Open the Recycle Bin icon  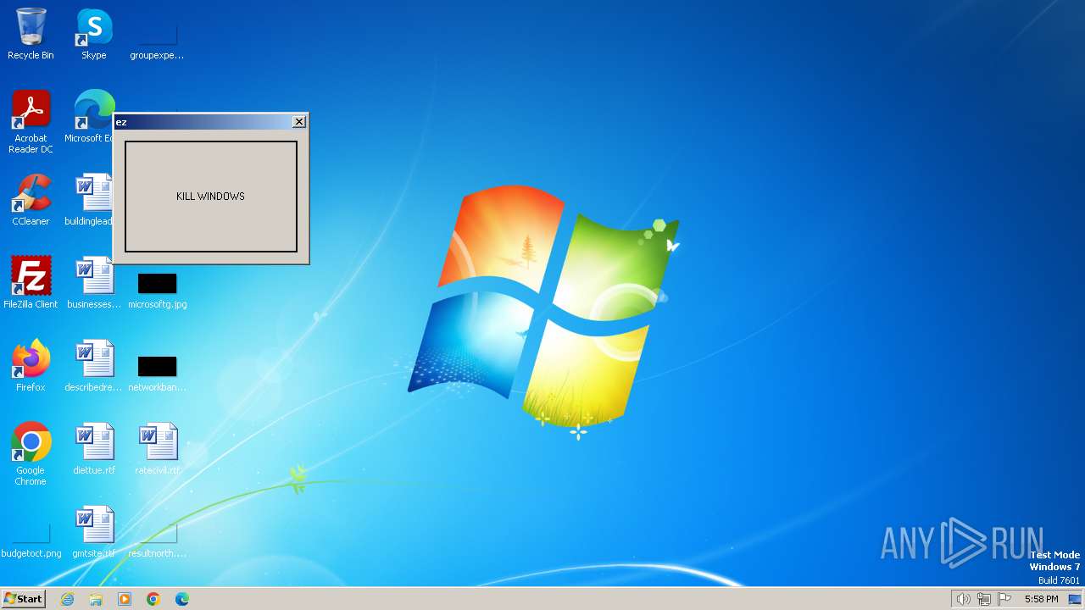click(x=31, y=34)
